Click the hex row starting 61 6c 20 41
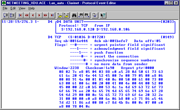The width and height of the screenshot is (180, 110). point(111,76)
